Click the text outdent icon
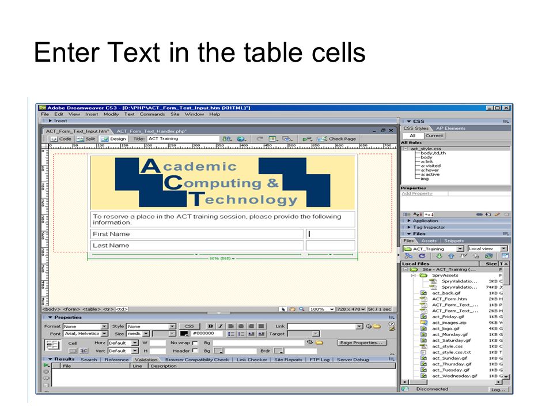Image resolution: width=553 pixels, height=415 pixels. pos(251,334)
